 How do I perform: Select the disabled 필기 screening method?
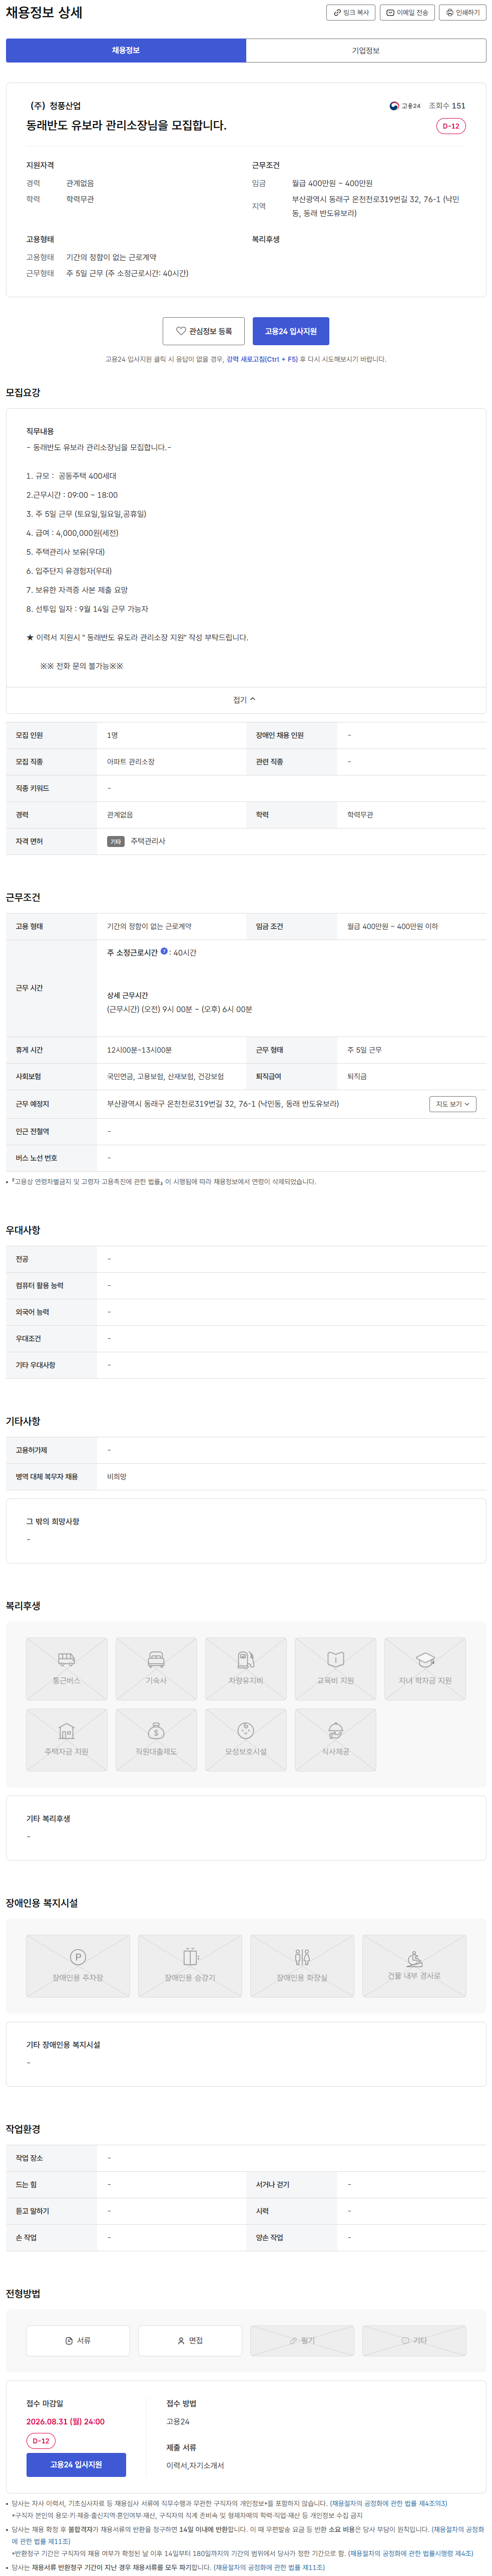pos(302,2340)
